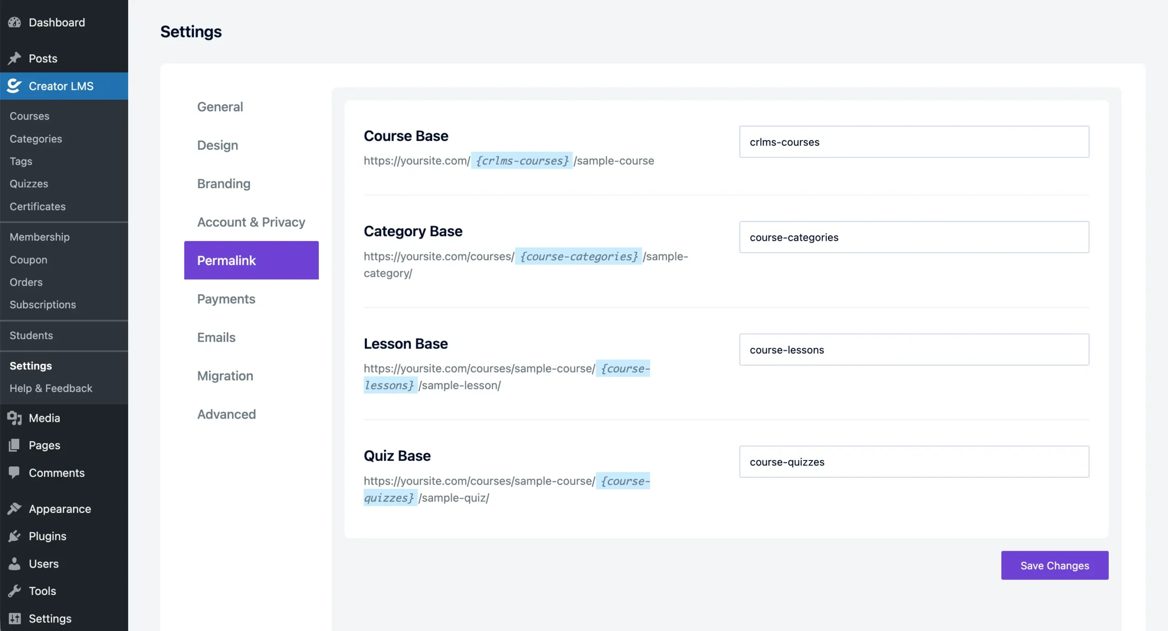Screen dimensions: 1168x631
Task: Switch to the Migration tab
Action: tap(225, 376)
